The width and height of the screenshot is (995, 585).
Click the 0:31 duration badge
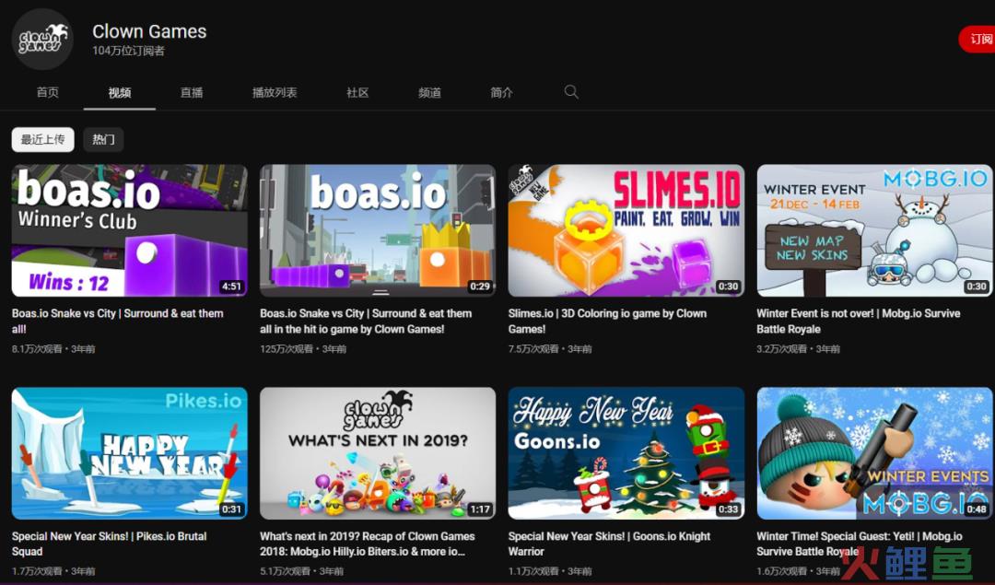coord(231,509)
